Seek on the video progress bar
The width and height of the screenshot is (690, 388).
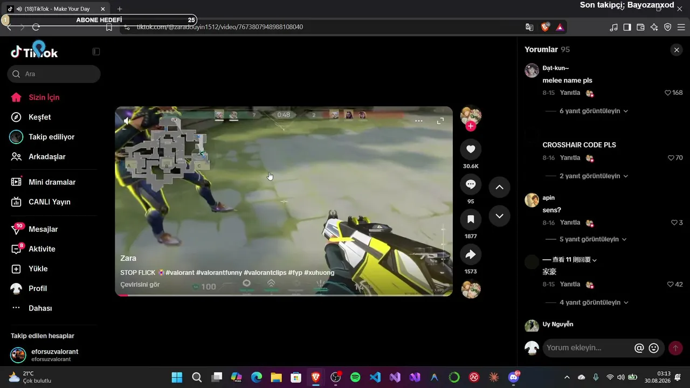284,295
